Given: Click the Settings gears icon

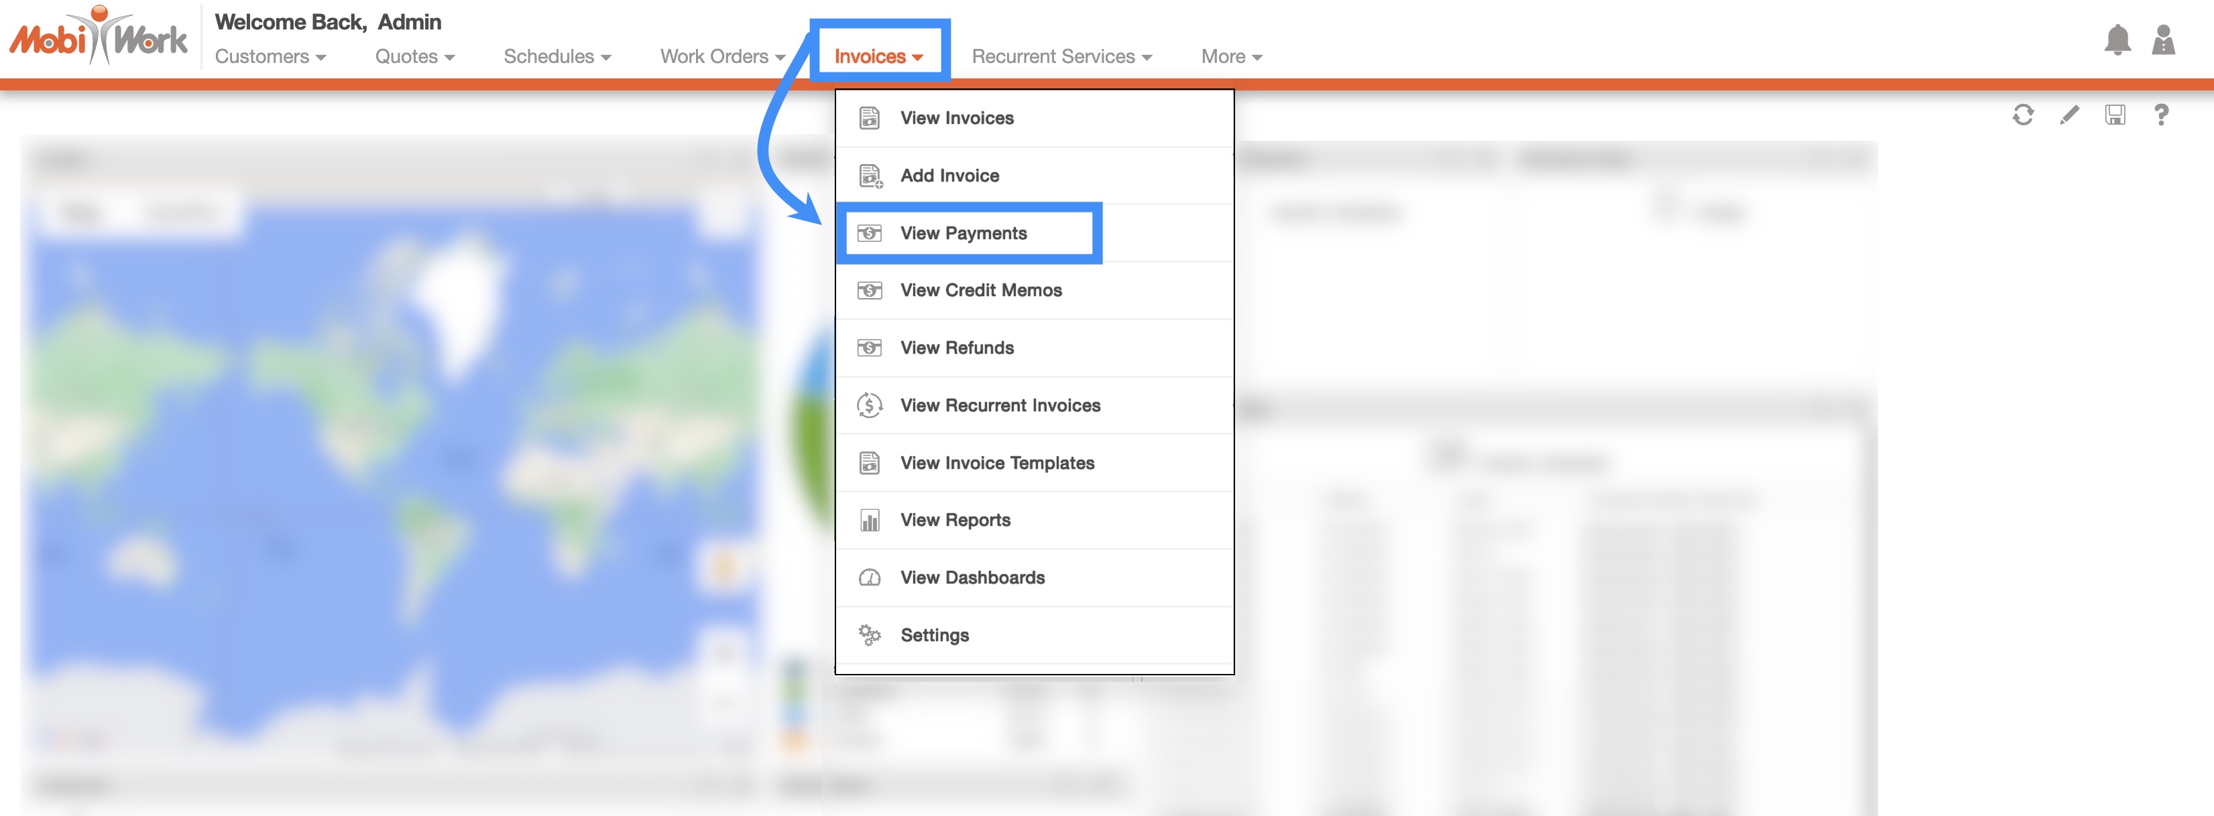Looking at the screenshot, I should [x=869, y=634].
